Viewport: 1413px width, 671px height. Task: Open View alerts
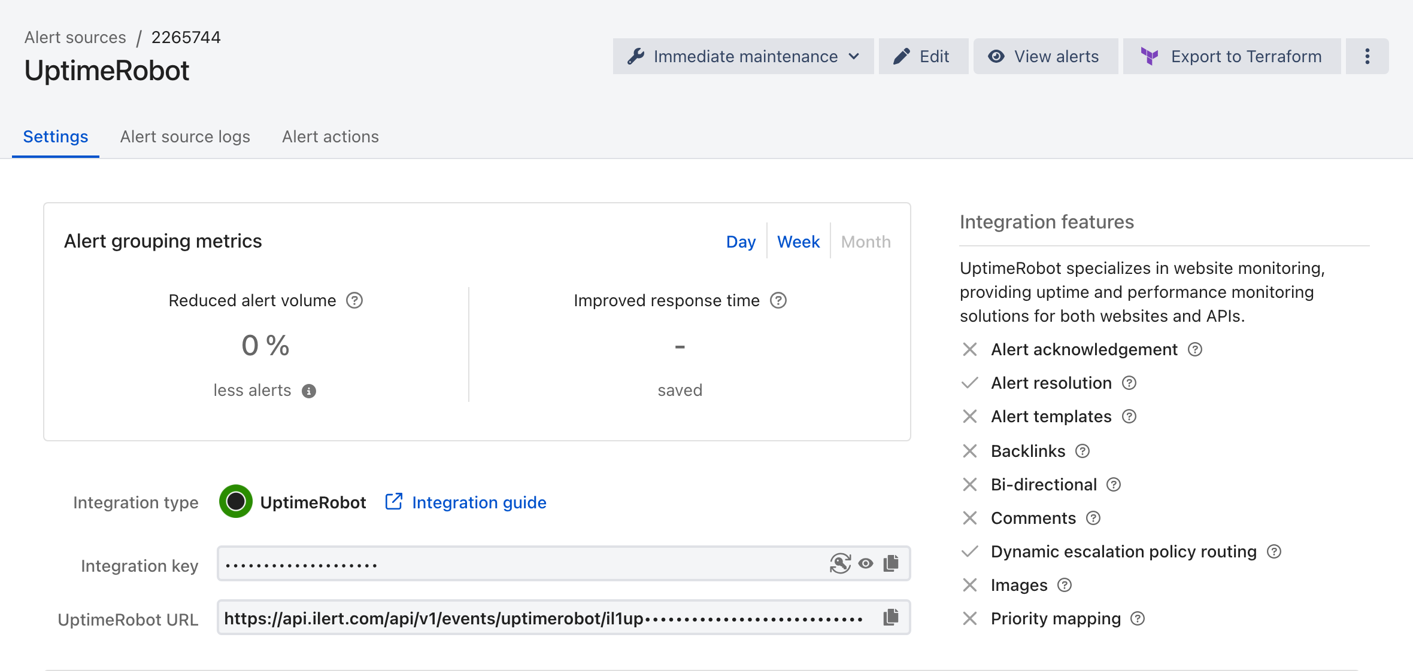[x=1045, y=56]
